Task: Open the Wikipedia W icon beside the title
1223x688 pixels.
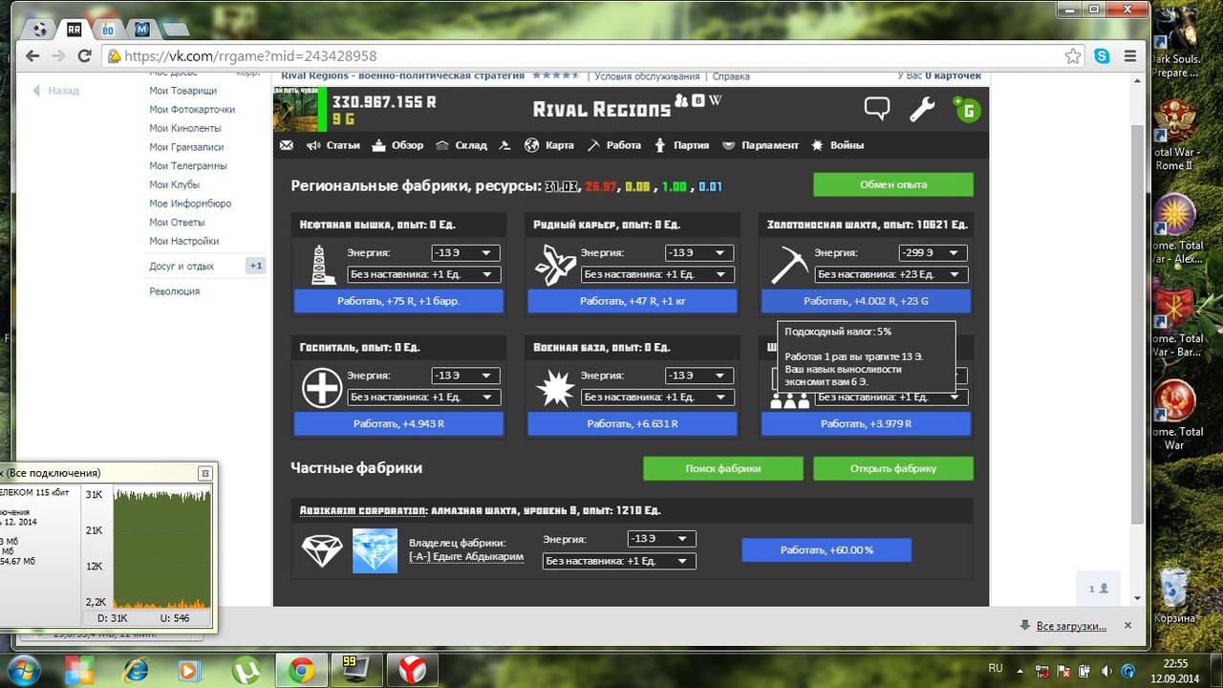Action: point(715,100)
